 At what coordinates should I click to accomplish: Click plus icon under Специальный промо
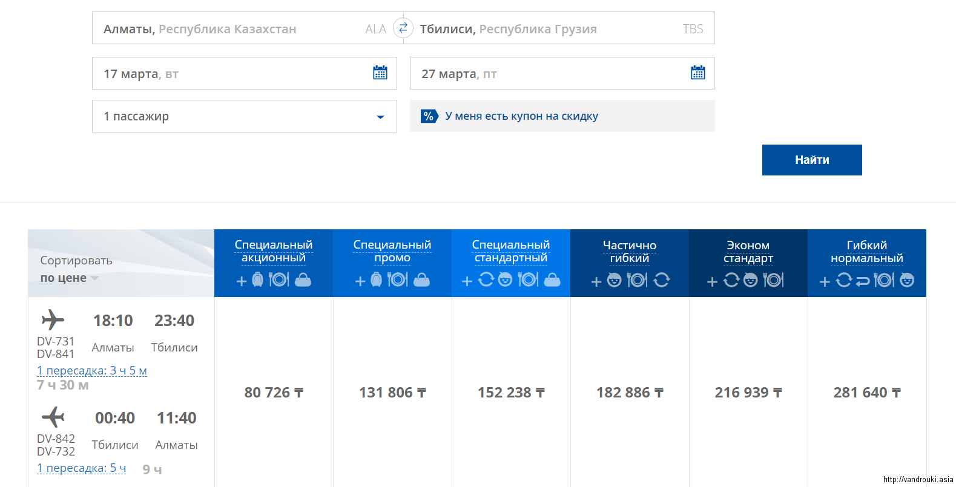point(360,281)
